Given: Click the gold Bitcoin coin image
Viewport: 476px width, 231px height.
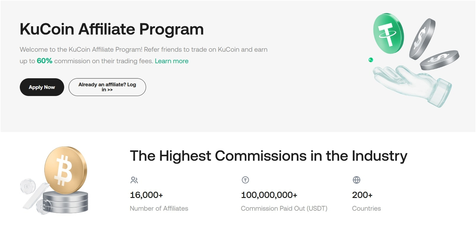Looking at the screenshot, I should [65, 170].
